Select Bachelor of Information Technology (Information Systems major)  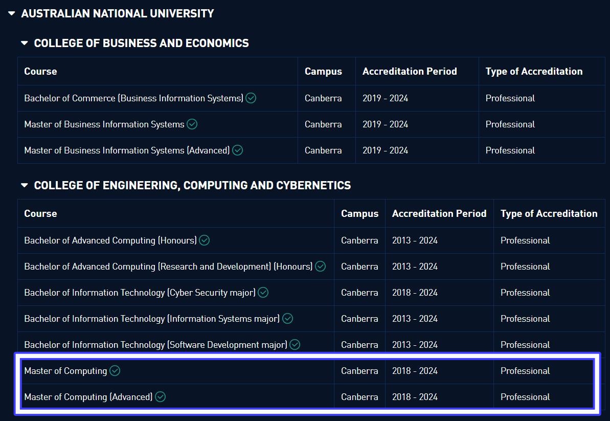pos(152,319)
